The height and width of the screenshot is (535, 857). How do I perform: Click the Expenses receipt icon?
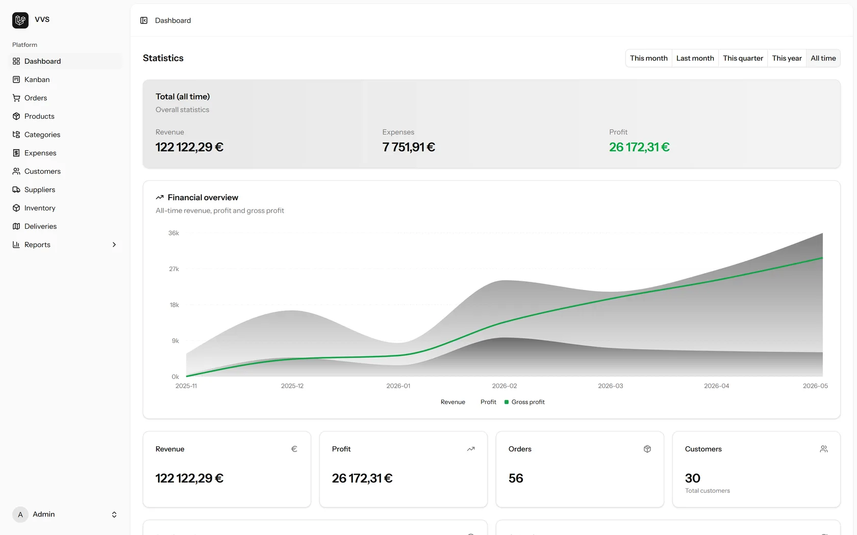(x=16, y=153)
